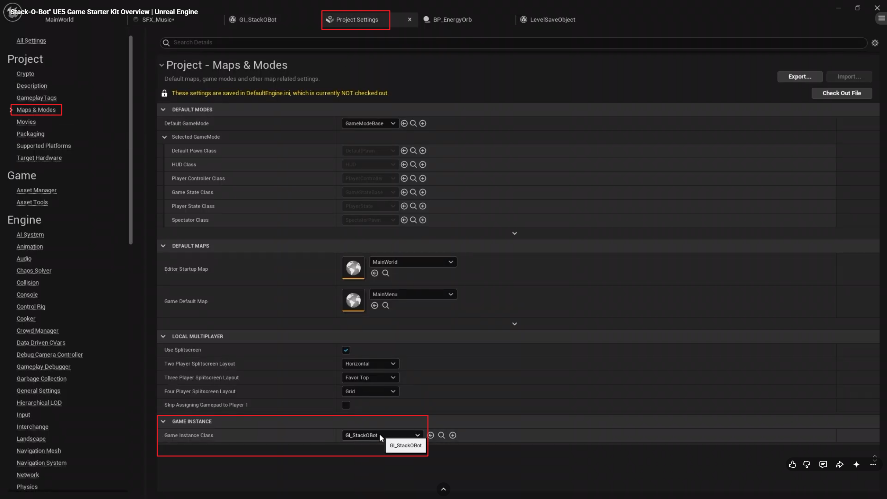Open the three-dot more options icon
Image resolution: width=887 pixels, height=499 pixels.
point(873,464)
